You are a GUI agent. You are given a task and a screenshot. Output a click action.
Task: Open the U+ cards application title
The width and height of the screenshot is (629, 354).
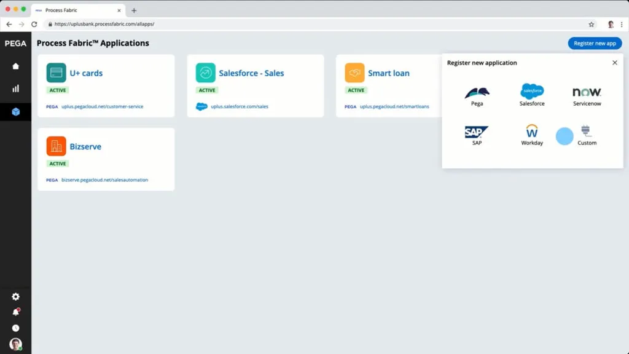click(x=86, y=73)
